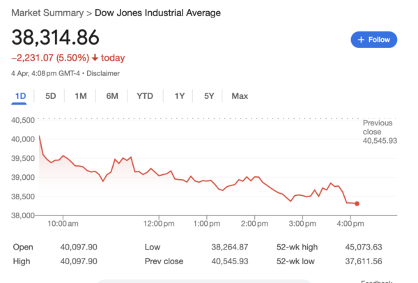
Task: Switch chart to 6M range
Action: [x=111, y=96]
